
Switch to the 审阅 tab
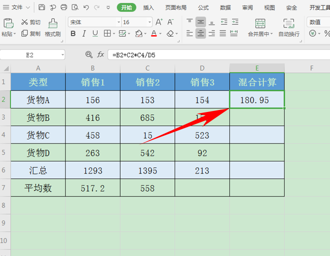[x=247, y=7]
